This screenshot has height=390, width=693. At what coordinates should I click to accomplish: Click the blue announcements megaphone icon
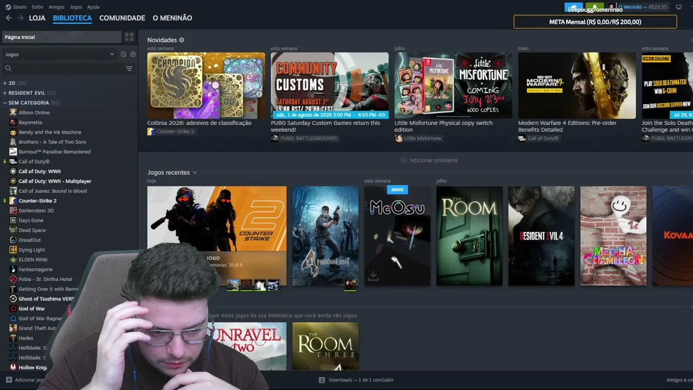coord(573,7)
